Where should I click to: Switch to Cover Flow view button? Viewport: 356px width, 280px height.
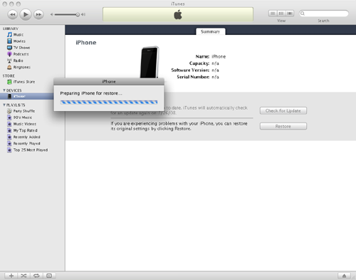click(290, 14)
